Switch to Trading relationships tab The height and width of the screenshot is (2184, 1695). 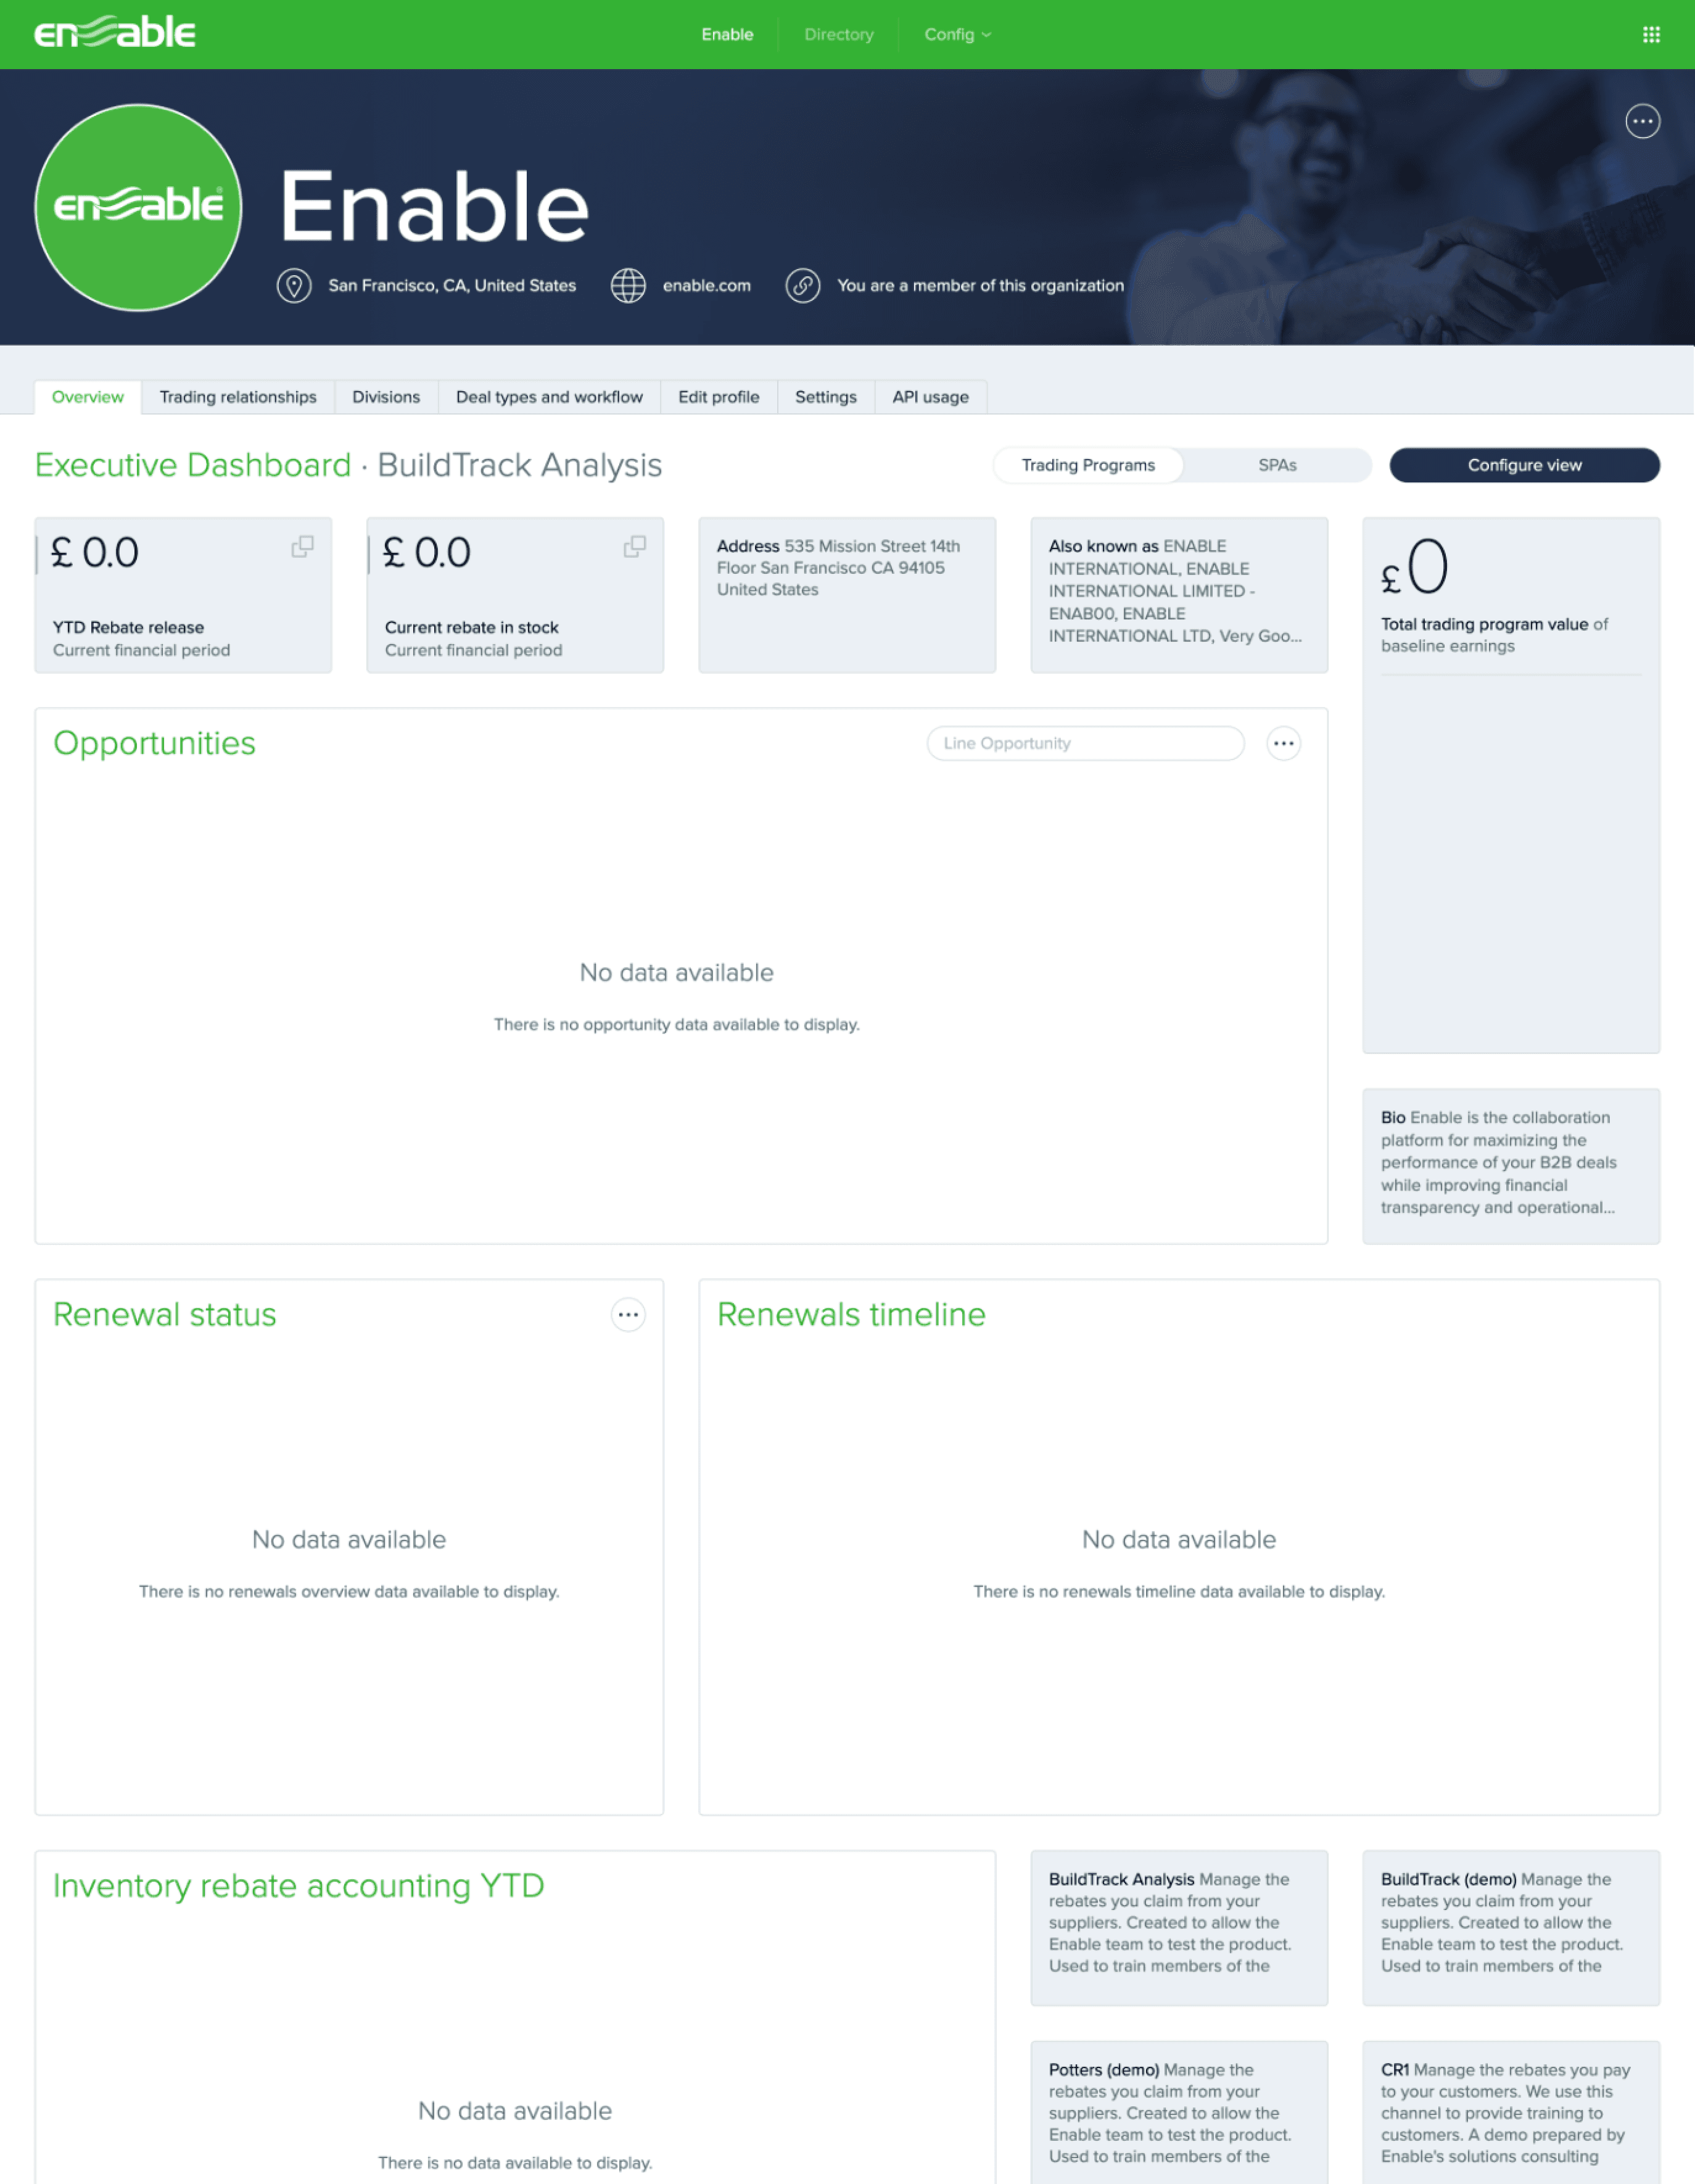point(238,398)
